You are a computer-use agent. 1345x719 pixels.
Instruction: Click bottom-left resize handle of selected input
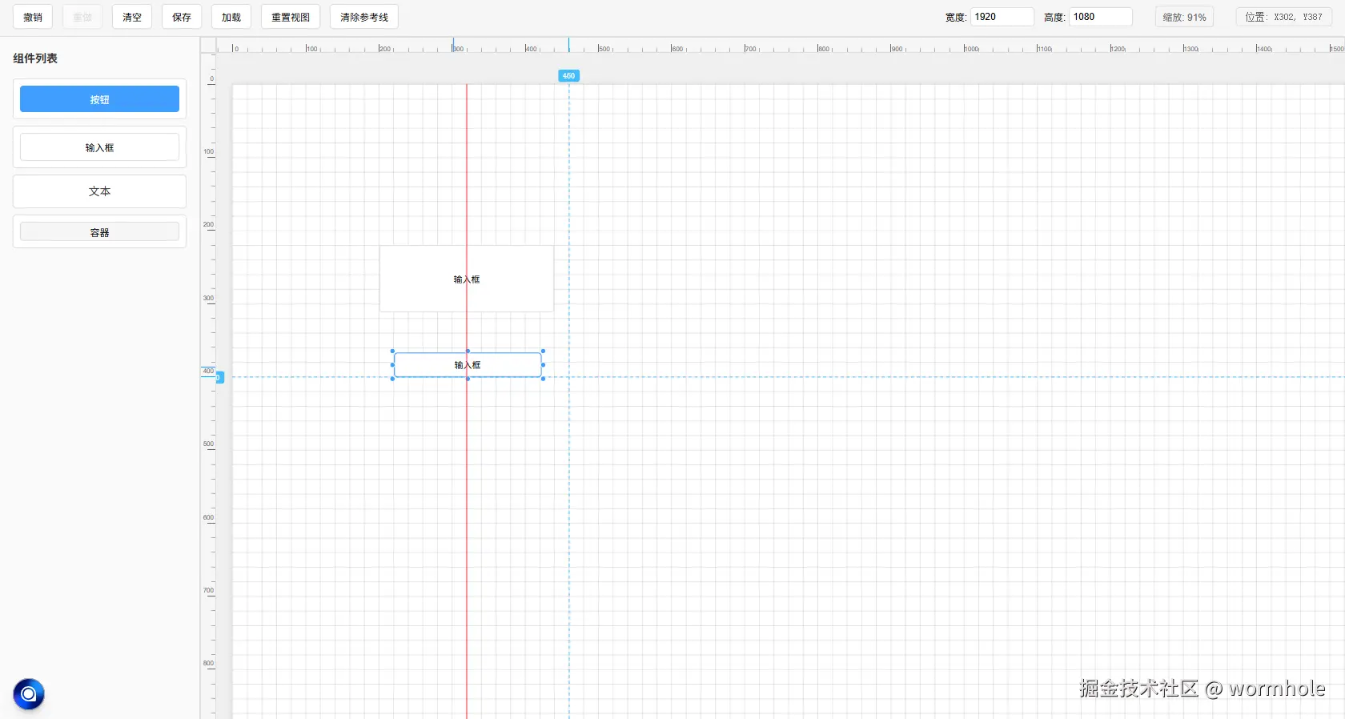pyautogui.click(x=392, y=379)
